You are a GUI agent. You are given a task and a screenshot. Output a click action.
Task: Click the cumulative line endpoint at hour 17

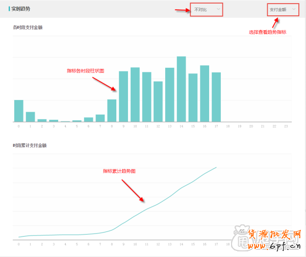click(x=216, y=167)
